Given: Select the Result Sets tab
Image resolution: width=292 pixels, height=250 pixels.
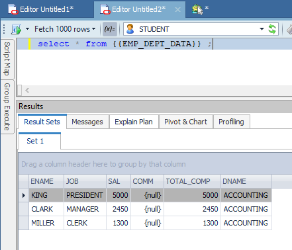Looking at the screenshot, I should tap(42, 122).
